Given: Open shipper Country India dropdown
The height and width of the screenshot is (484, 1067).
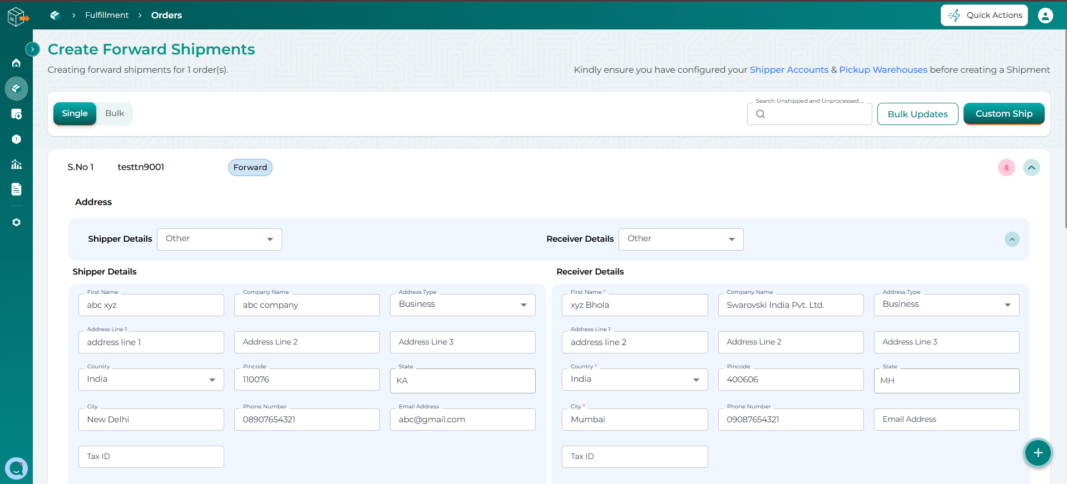Looking at the screenshot, I should [151, 380].
